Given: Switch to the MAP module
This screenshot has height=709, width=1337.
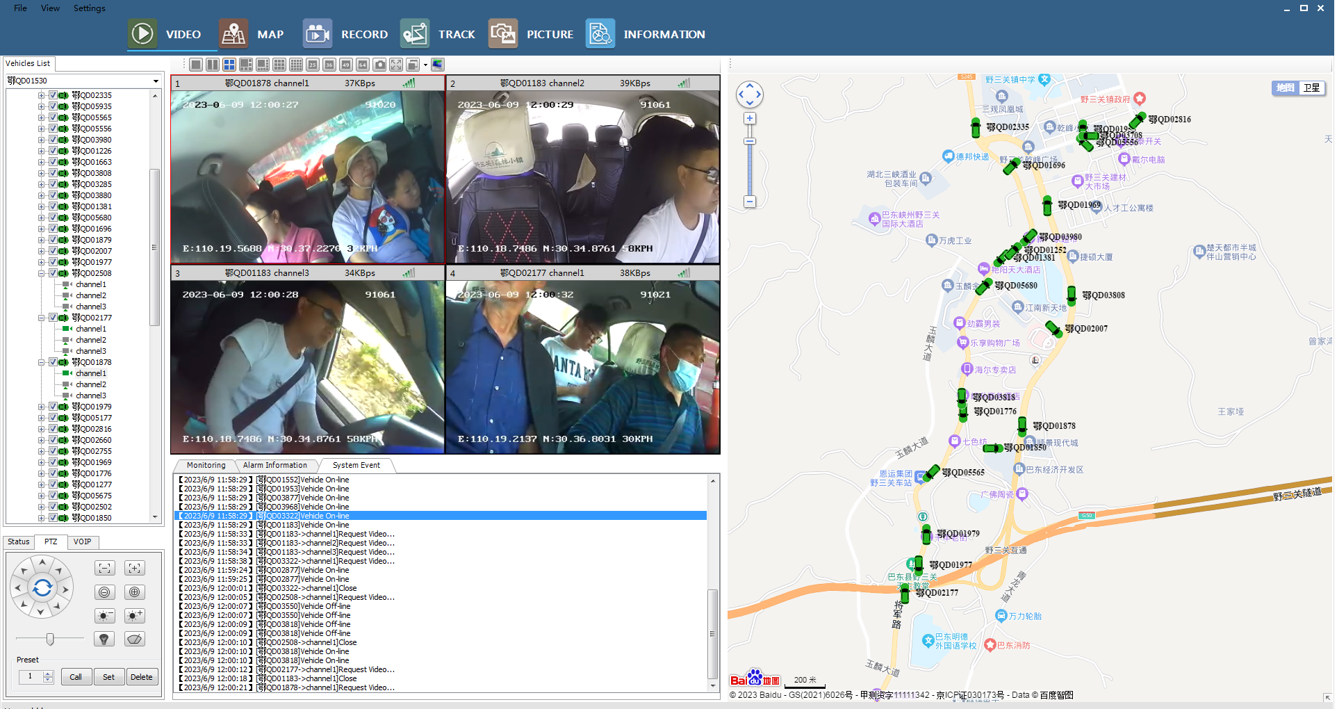Looking at the screenshot, I should click(252, 34).
